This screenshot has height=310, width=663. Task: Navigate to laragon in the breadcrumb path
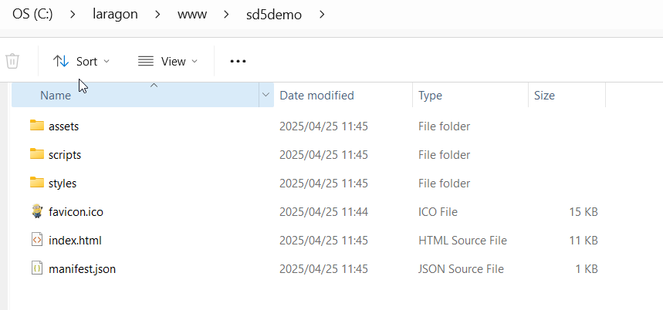(115, 14)
